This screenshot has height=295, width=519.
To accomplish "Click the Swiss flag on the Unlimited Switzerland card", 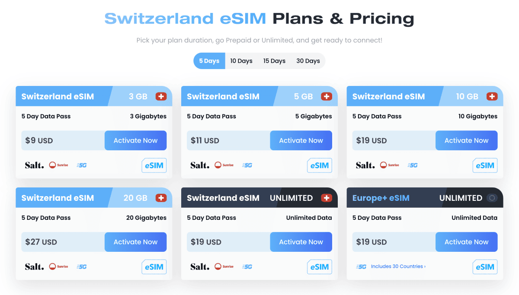I will (327, 198).
